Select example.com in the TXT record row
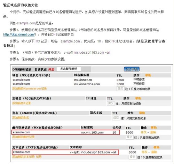This screenshot has height=164, width=174. (22, 152)
